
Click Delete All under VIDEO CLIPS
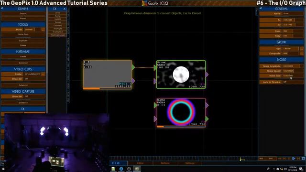23,85
